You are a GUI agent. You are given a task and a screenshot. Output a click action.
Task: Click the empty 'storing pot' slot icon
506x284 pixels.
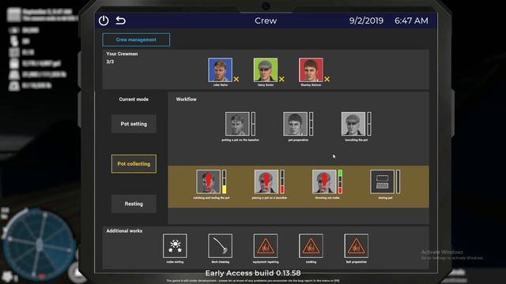click(x=383, y=181)
